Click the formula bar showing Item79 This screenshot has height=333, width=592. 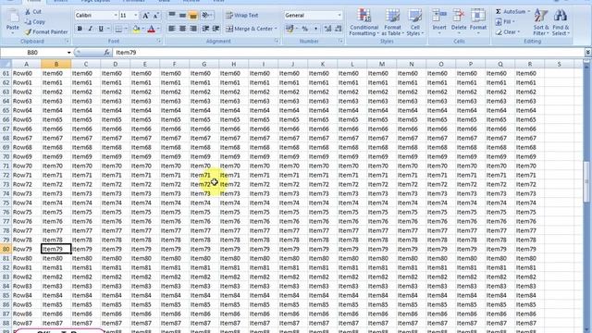pos(348,53)
